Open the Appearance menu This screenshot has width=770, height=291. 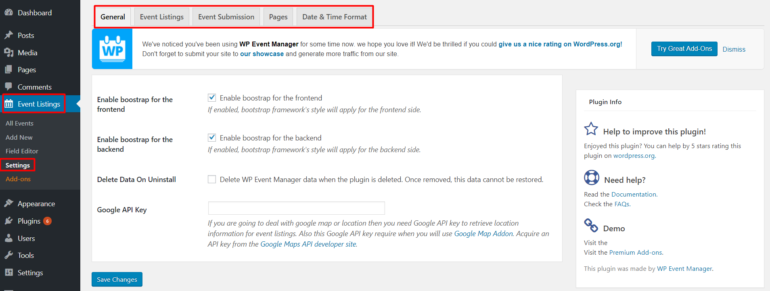[36, 203]
